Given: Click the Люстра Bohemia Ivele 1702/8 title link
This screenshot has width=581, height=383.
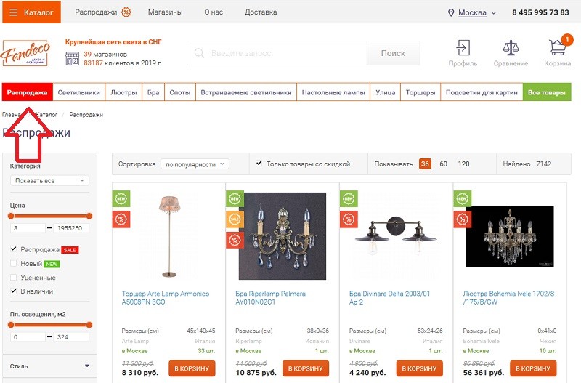Looking at the screenshot, I should point(509,298).
